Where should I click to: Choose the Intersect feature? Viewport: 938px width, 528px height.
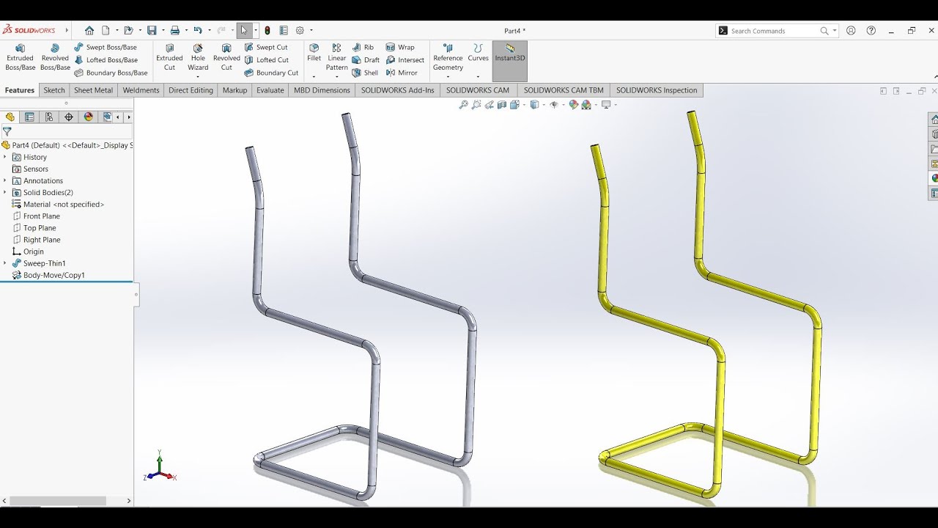tap(405, 60)
